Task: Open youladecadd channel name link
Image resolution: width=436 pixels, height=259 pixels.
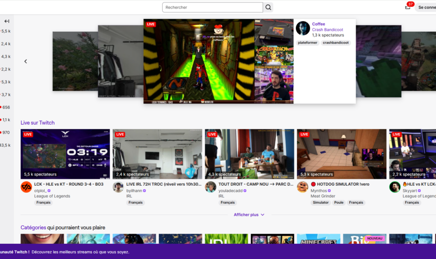Action: [231, 191]
